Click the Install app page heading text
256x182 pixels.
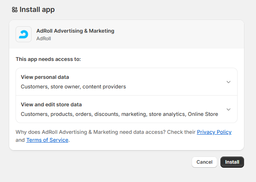[x=37, y=10]
